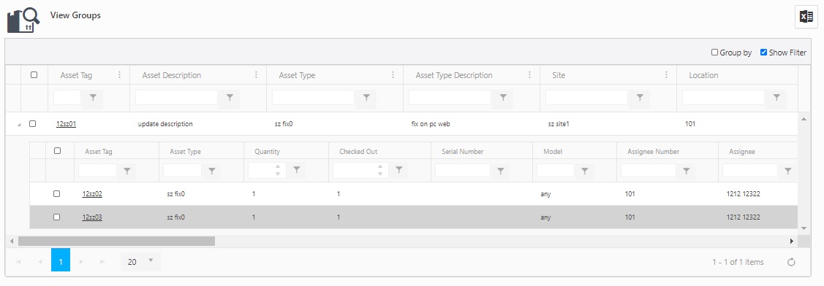Open the filter funnel for the Site column
The height and width of the screenshot is (286, 824).
640,98
